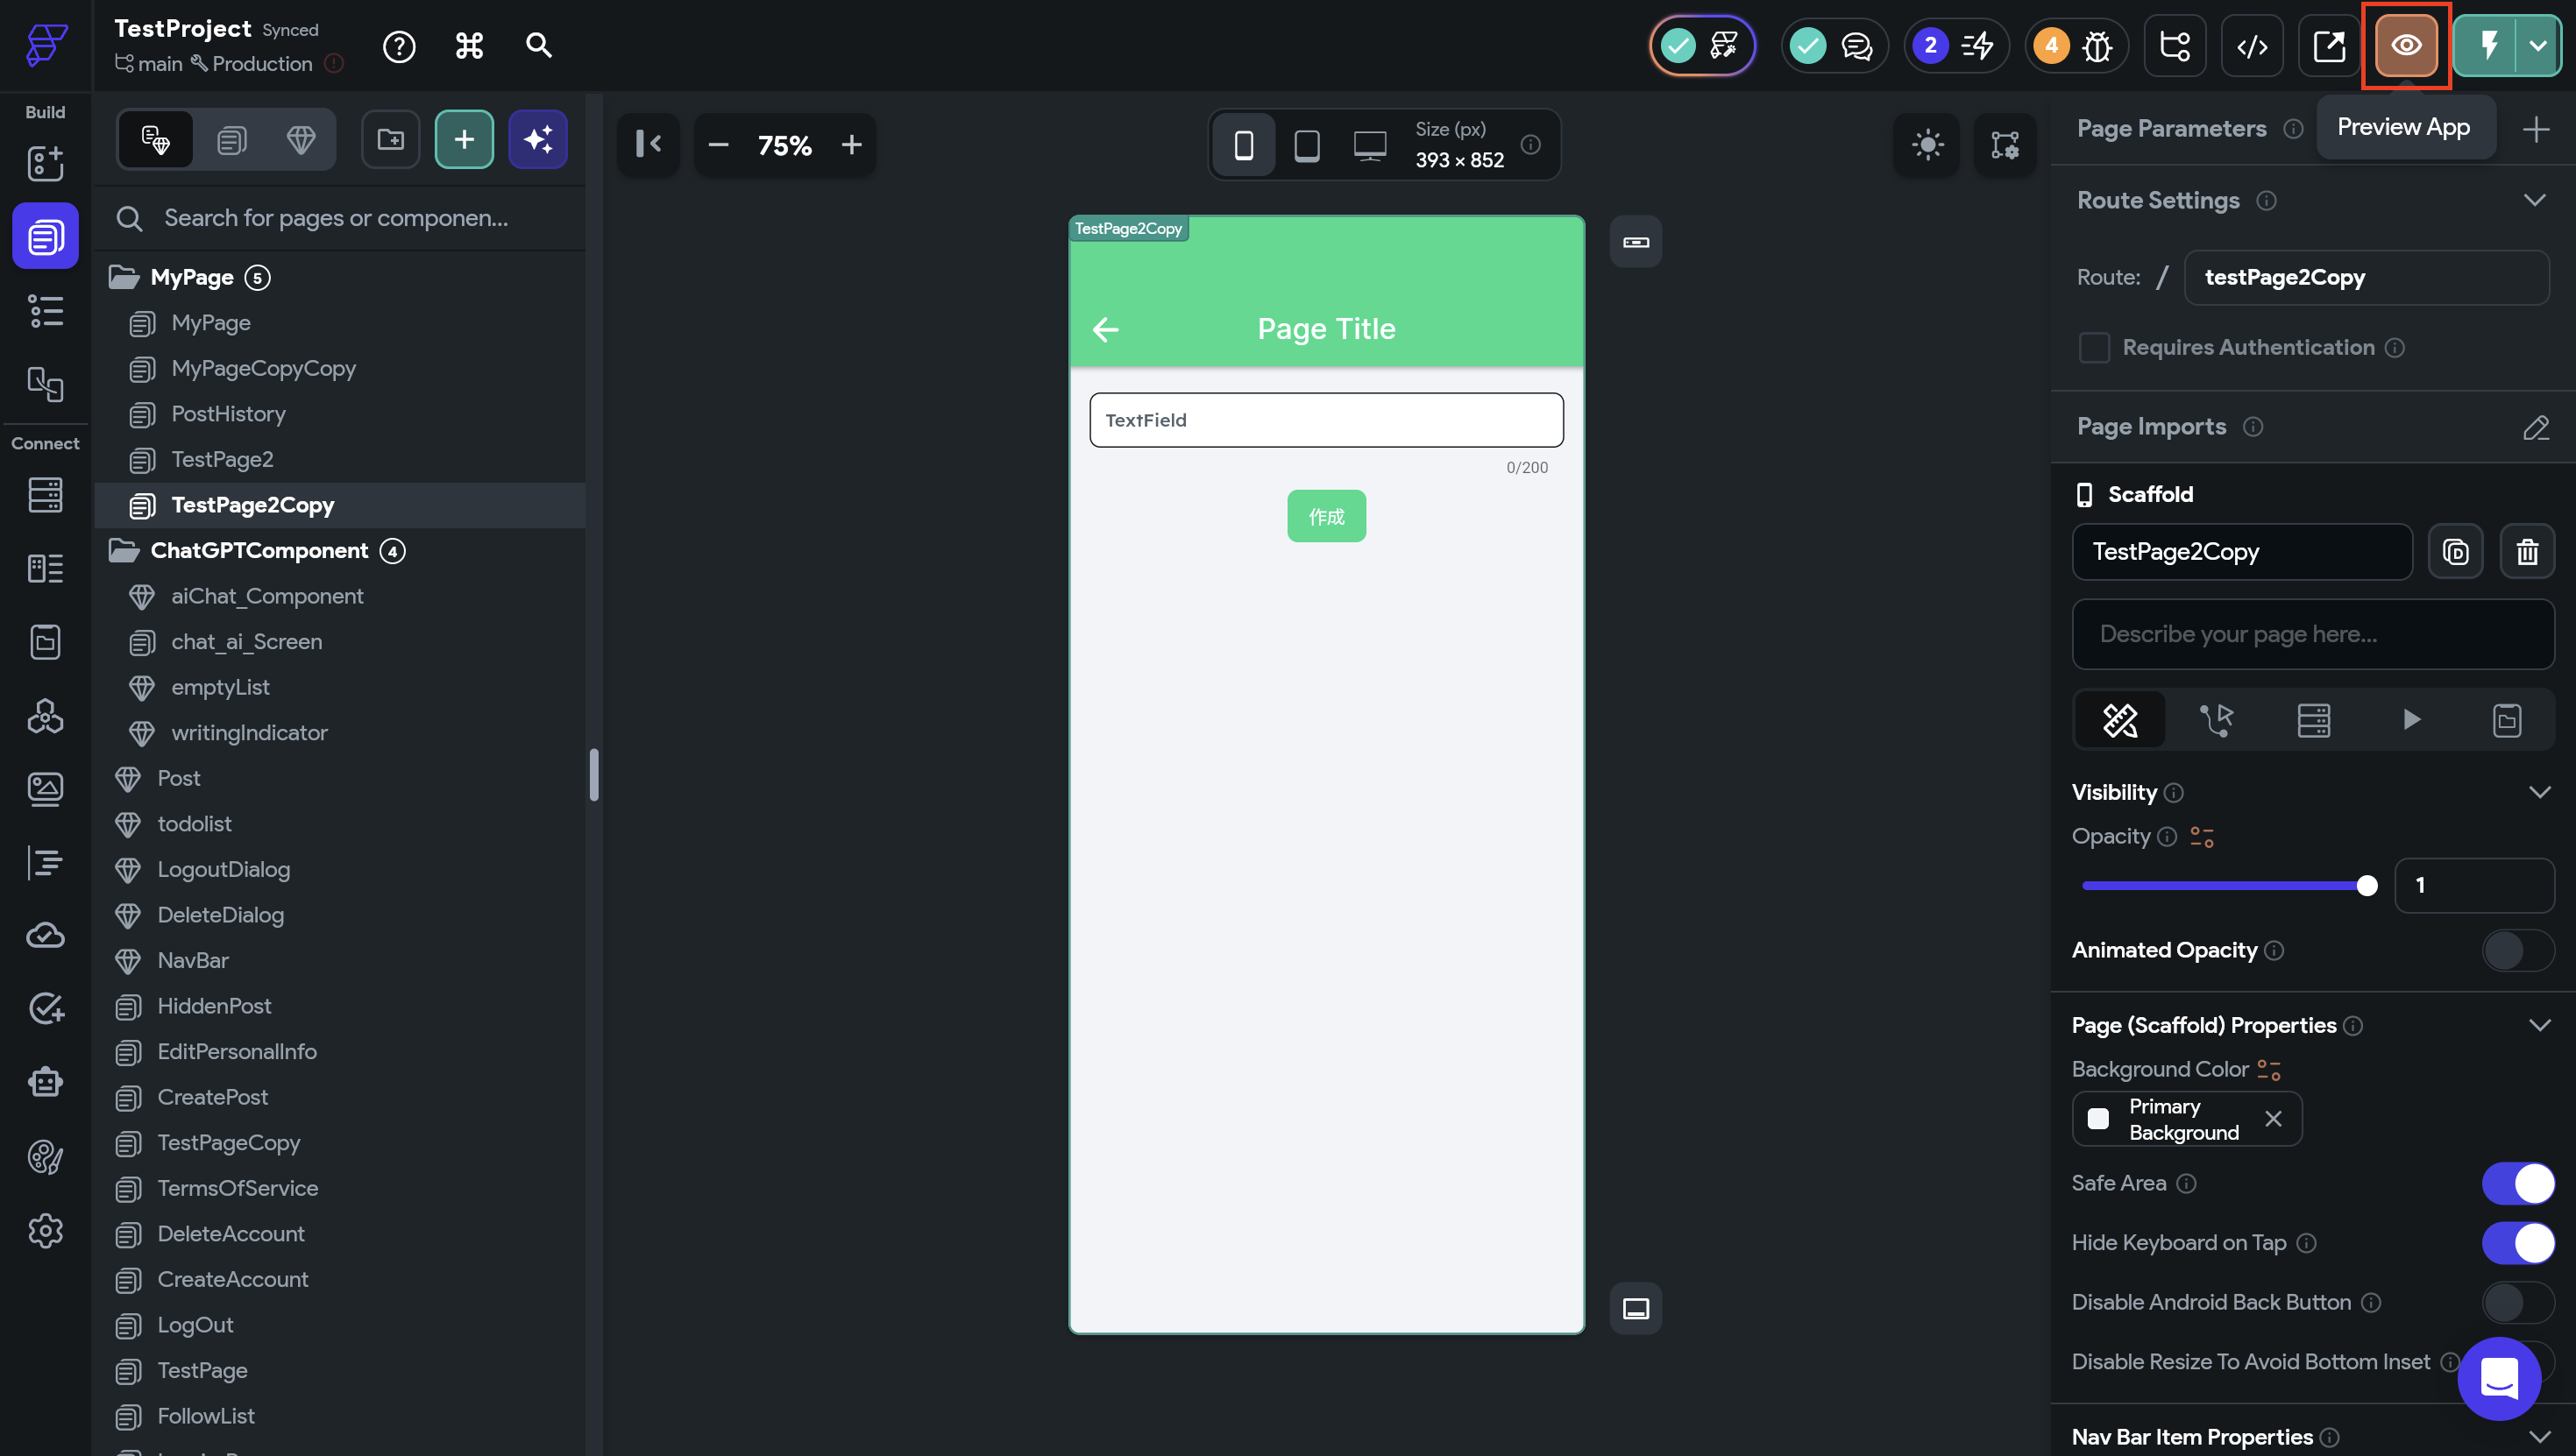Click the Primary Background color swatch

click(x=2097, y=1119)
